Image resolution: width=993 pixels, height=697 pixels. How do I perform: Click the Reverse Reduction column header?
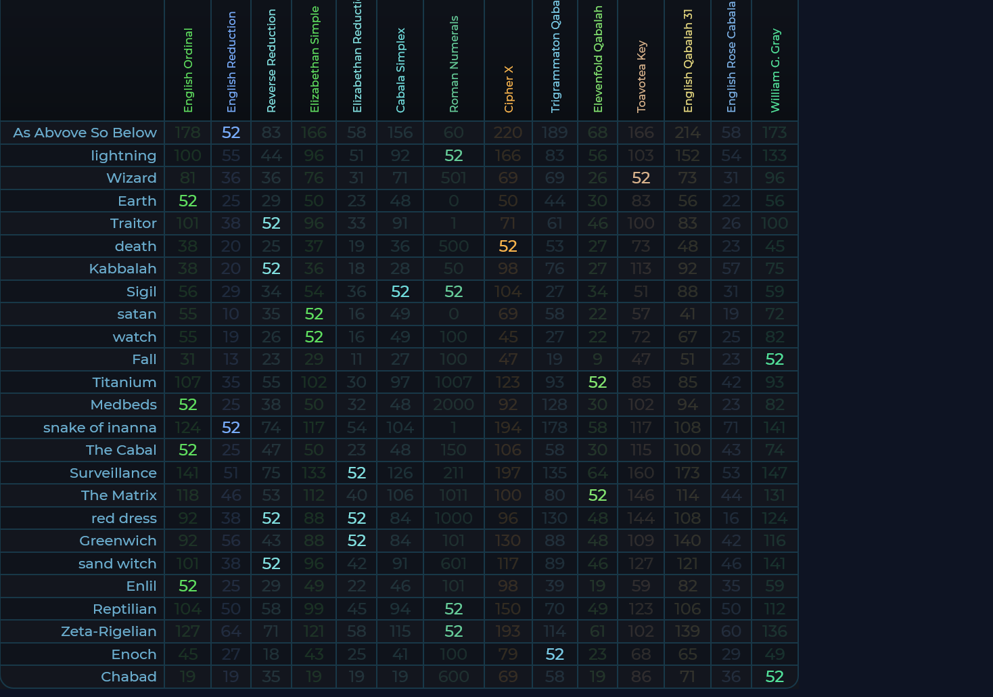(271, 61)
